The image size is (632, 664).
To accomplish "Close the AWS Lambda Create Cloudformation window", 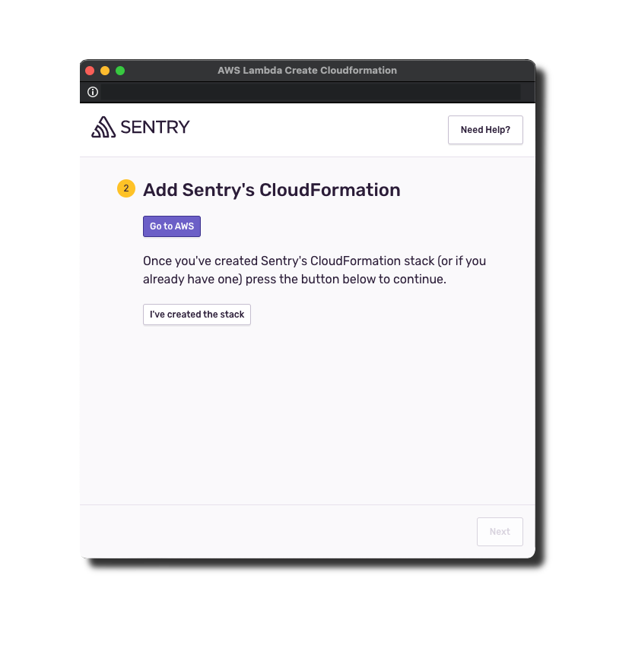I will click(x=90, y=71).
